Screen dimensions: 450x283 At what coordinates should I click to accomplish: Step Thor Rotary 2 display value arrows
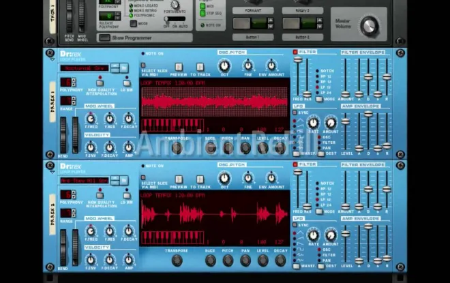point(319,23)
